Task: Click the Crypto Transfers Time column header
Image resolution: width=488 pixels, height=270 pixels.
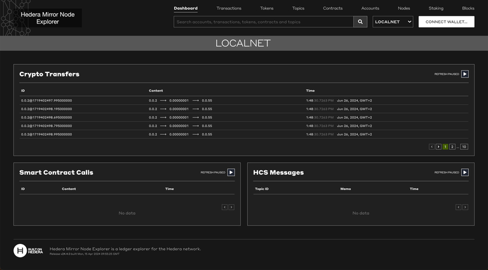Action: pyautogui.click(x=310, y=90)
